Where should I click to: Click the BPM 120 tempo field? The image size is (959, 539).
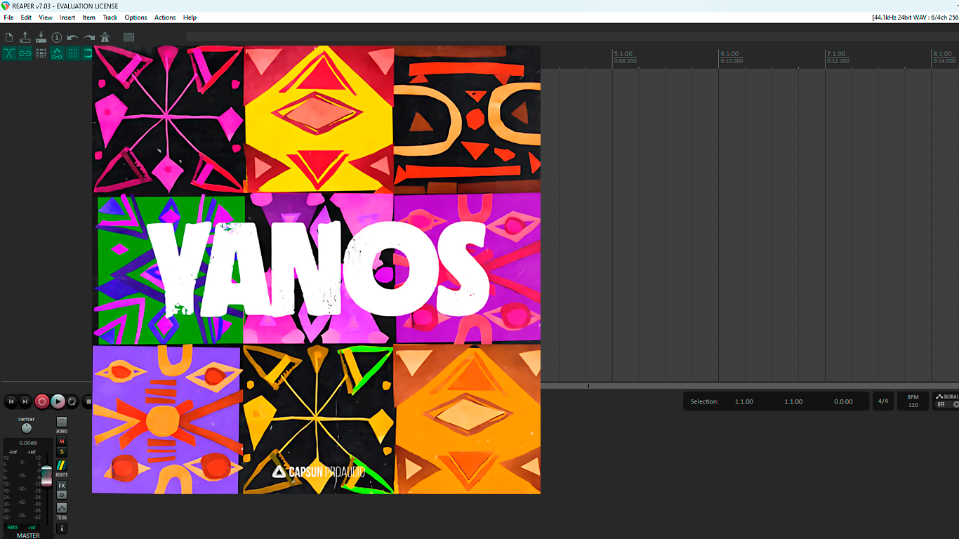[x=913, y=401]
